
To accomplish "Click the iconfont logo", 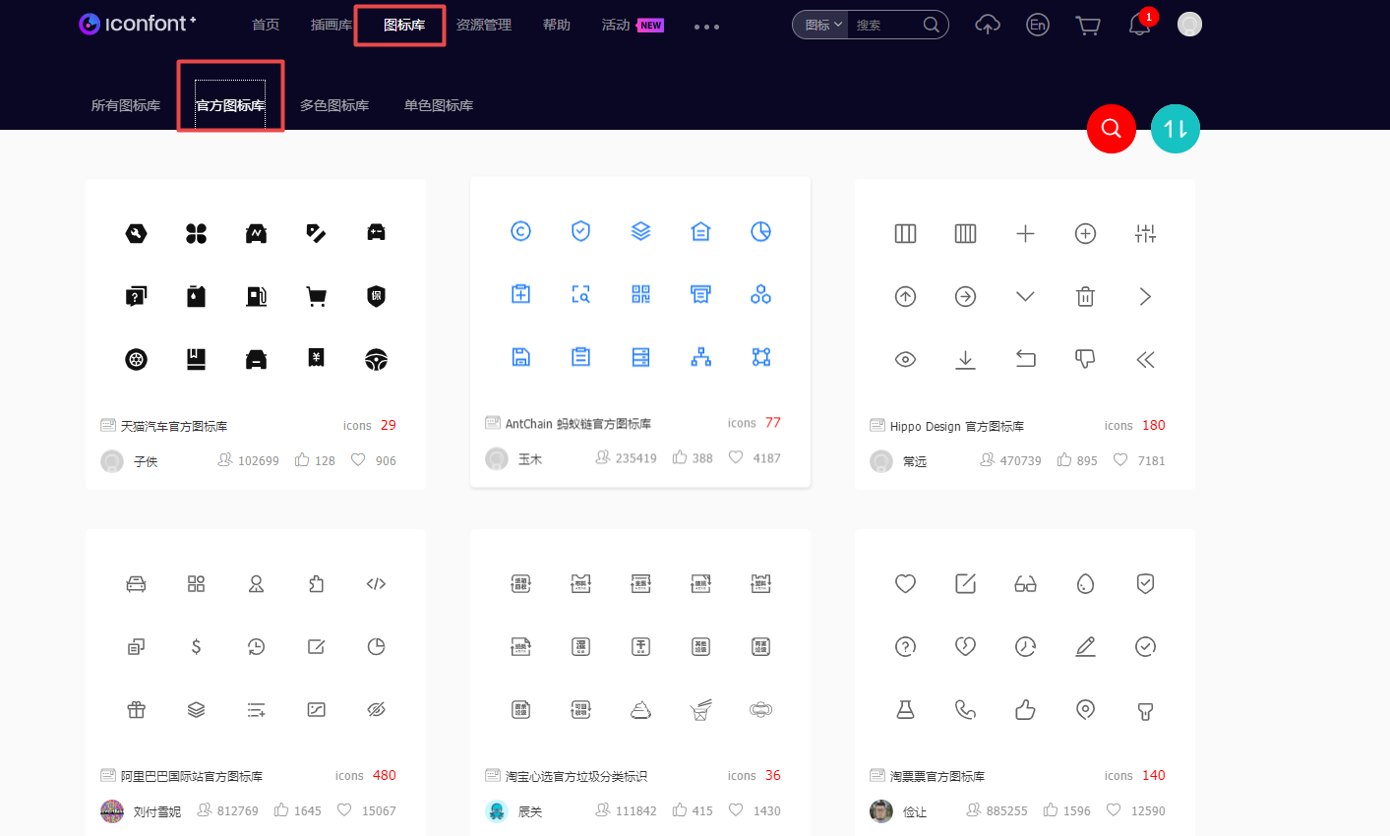I will 138,24.
